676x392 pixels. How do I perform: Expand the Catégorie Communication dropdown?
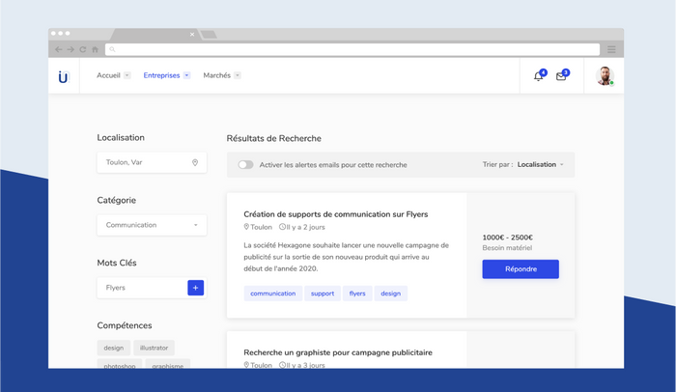152,225
